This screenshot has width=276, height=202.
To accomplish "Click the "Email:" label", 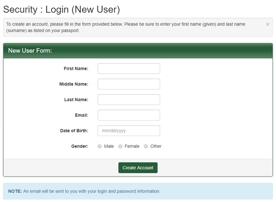I will pyautogui.click(x=81, y=115).
